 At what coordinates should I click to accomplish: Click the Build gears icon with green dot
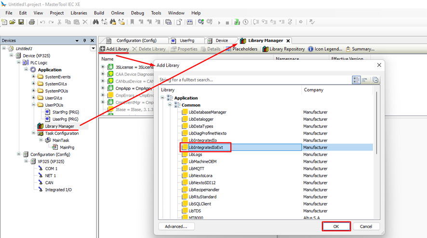pos(200,22)
